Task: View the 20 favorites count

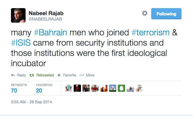Action: 39,91
